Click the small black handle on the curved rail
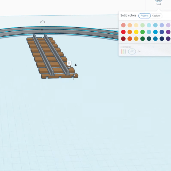This screenshot has width=171, height=171. click(x=42, y=30)
